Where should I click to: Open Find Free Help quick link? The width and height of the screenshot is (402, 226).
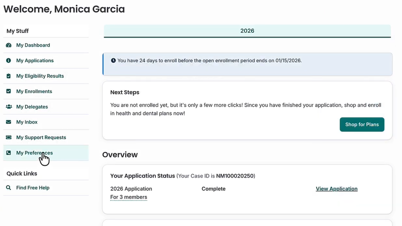click(33, 188)
